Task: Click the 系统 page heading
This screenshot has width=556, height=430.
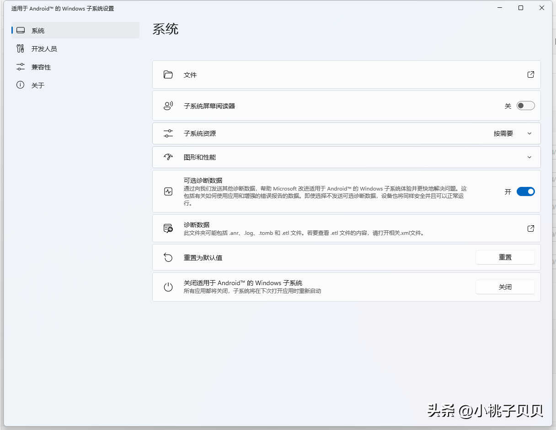Action: (x=166, y=29)
